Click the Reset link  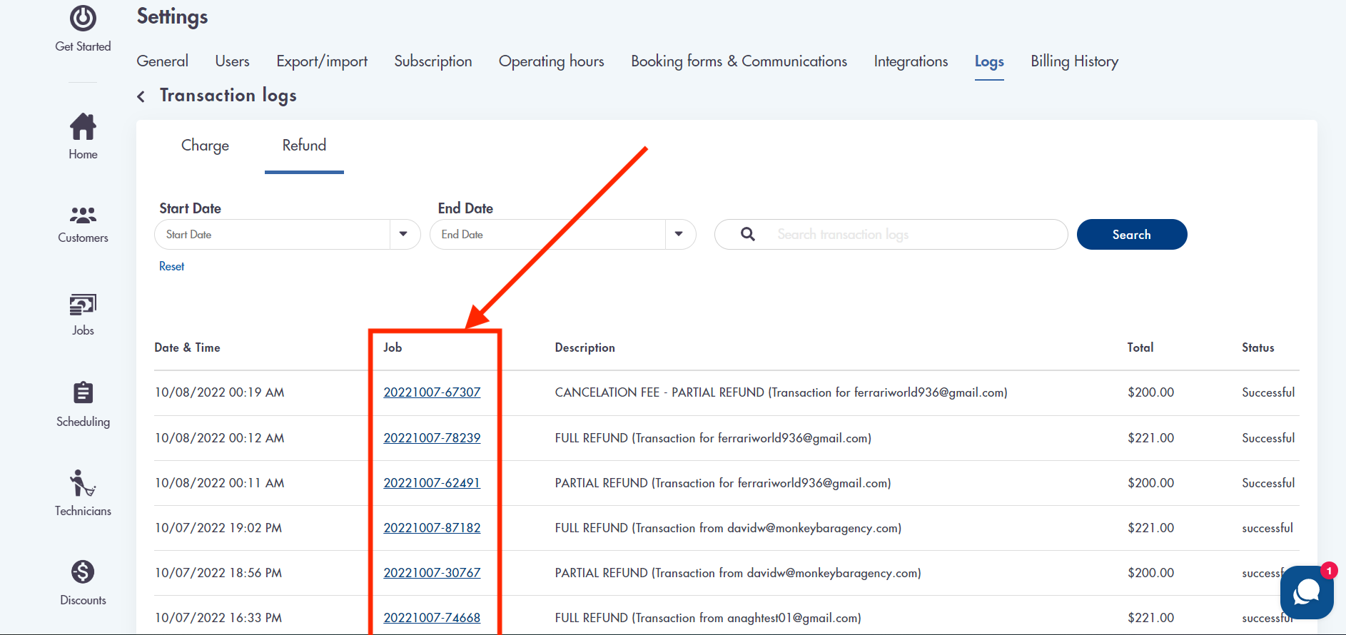[x=171, y=266]
